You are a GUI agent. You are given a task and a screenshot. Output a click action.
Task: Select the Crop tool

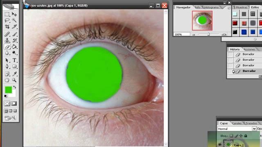point(7,27)
